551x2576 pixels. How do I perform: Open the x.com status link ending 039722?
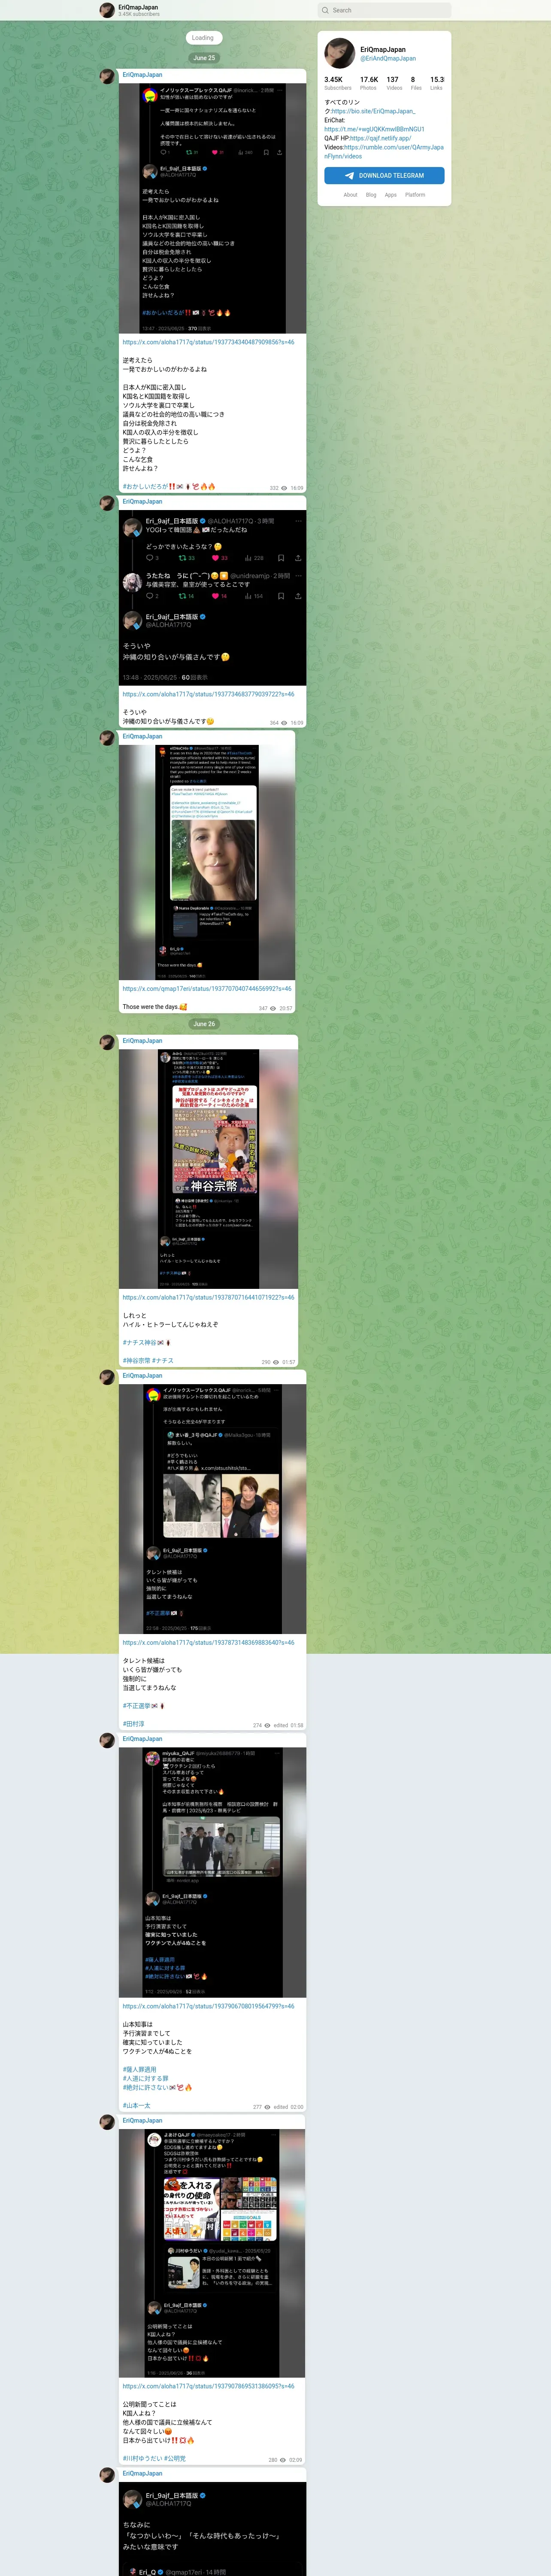point(208,694)
